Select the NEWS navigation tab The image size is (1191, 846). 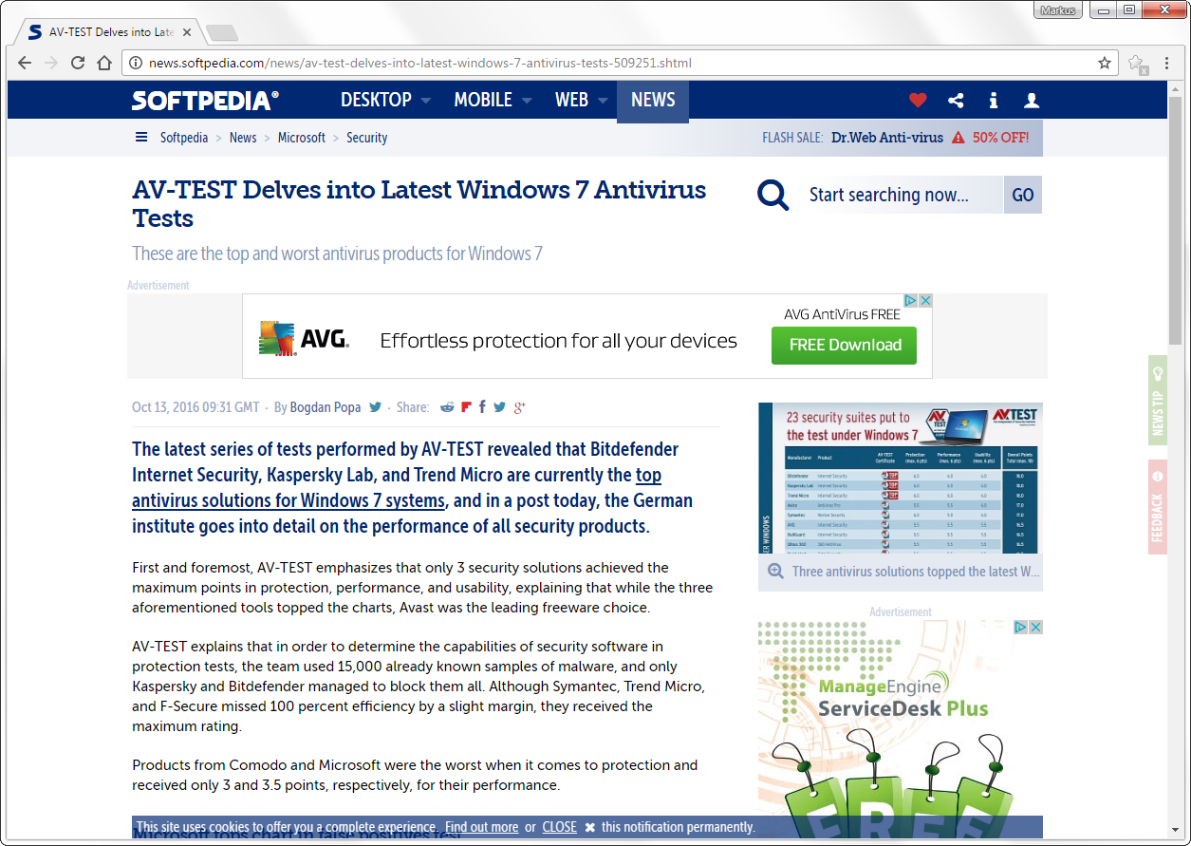tap(653, 101)
